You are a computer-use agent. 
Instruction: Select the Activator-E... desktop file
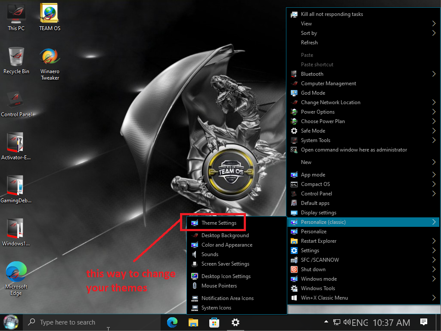tap(16, 146)
